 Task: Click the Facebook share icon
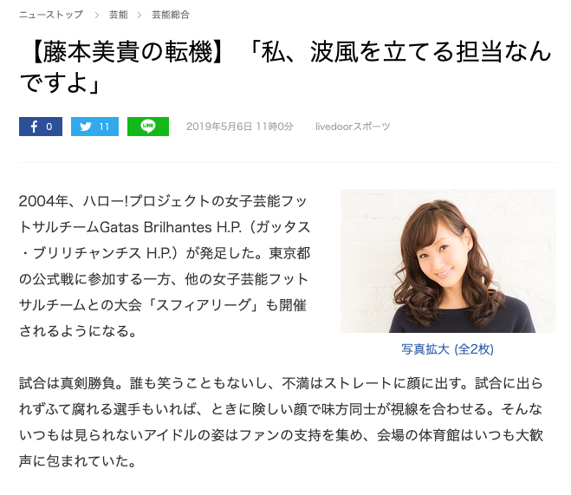point(34,127)
